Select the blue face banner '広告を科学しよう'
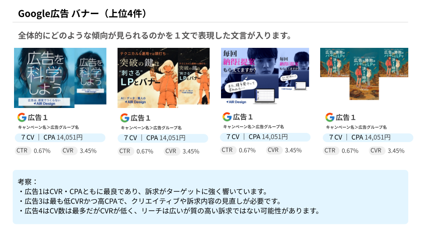 click(60, 78)
